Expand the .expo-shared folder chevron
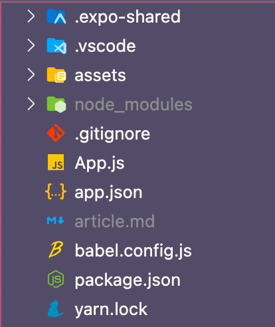The height and width of the screenshot is (327, 275). click(x=31, y=17)
